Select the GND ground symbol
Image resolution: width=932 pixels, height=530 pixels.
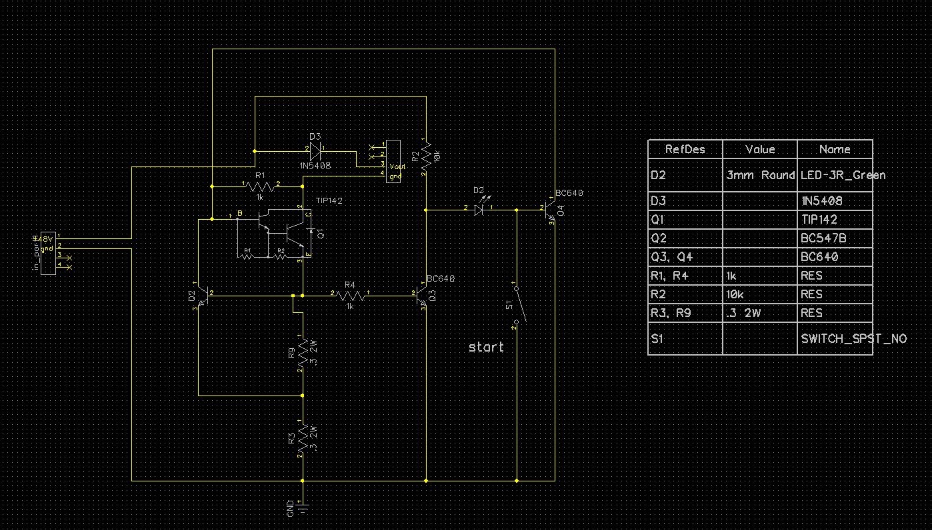[x=303, y=507]
